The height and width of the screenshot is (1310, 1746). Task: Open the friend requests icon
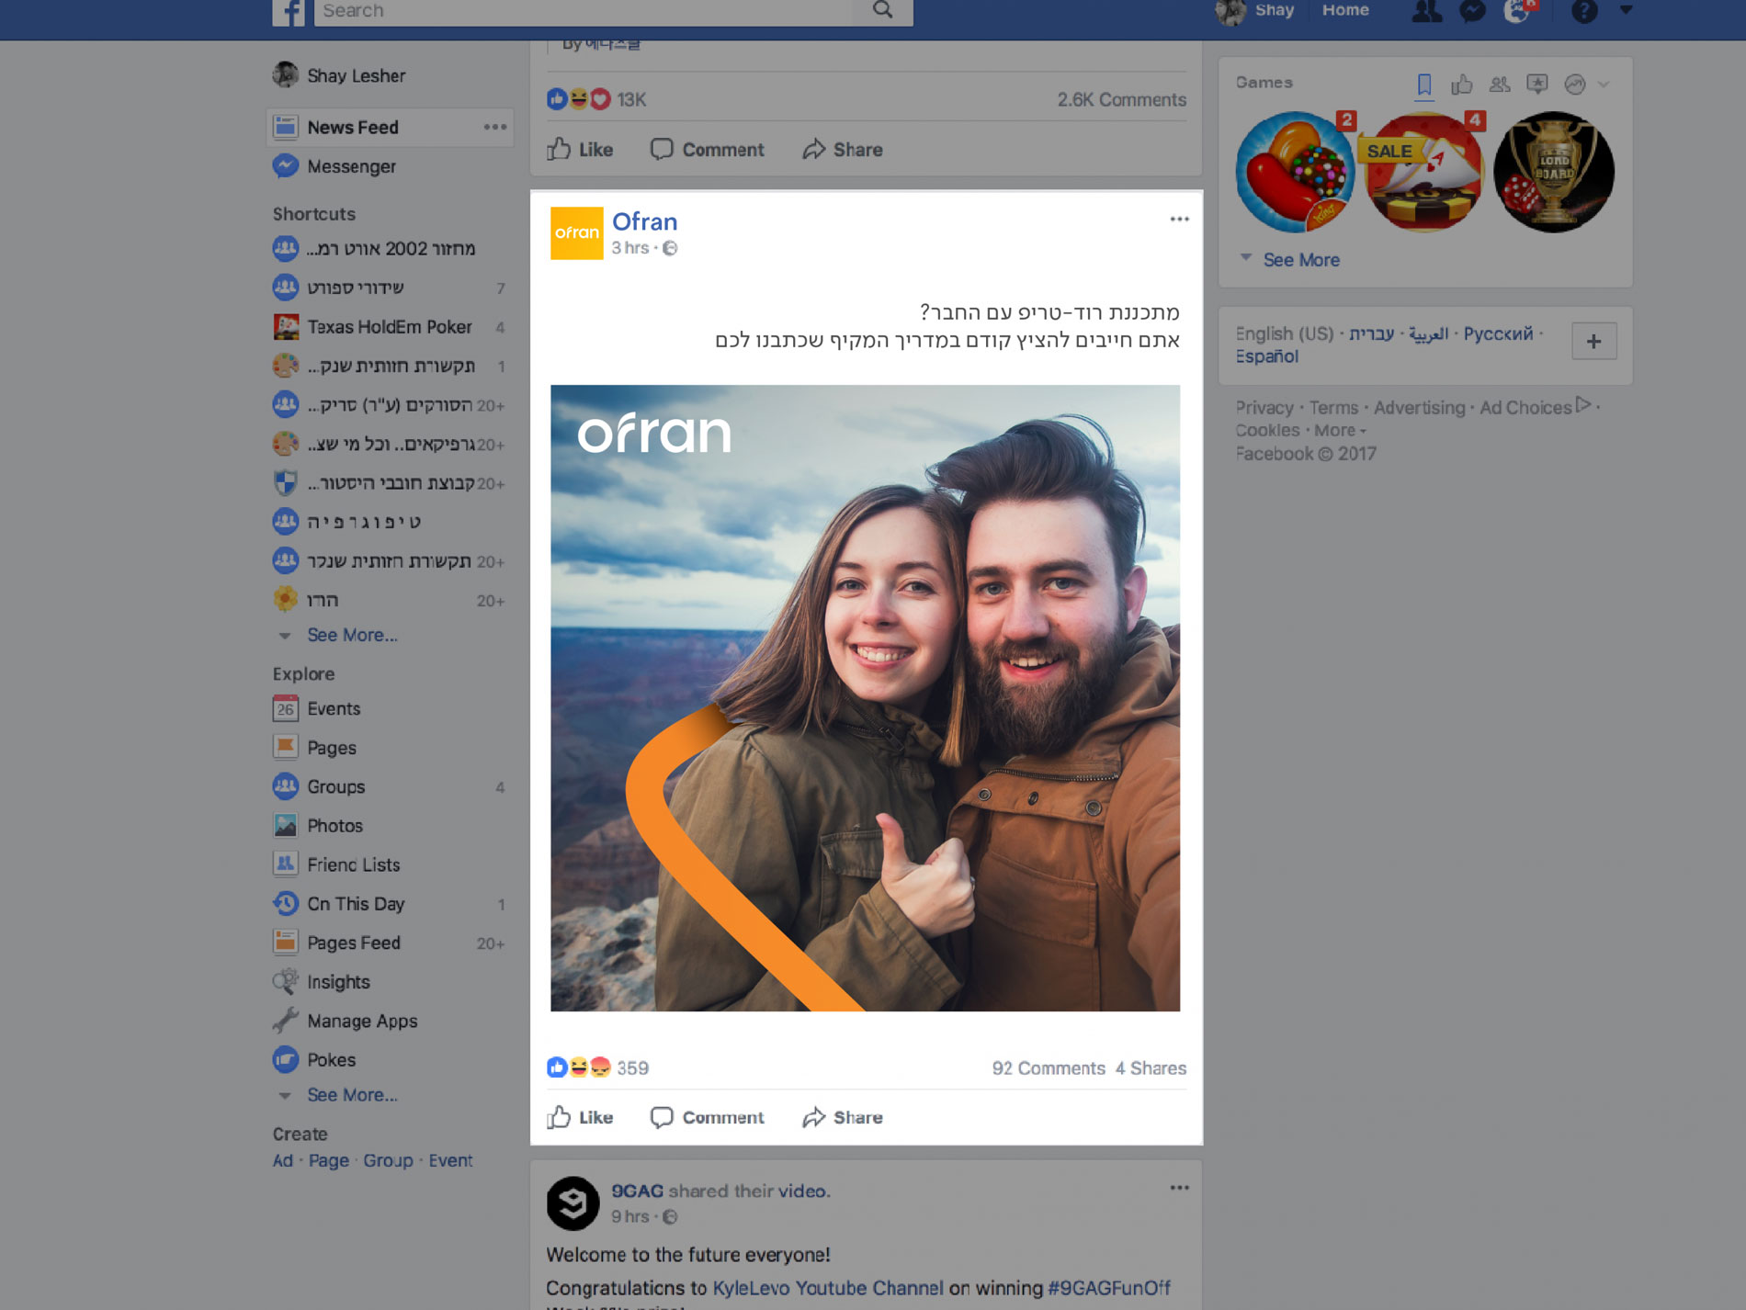pyautogui.click(x=1426, y=11)
